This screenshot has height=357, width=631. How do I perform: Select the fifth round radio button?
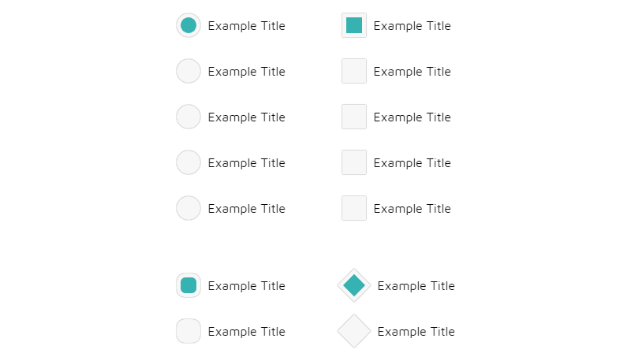pyautogui.click(x=189, y=208)
